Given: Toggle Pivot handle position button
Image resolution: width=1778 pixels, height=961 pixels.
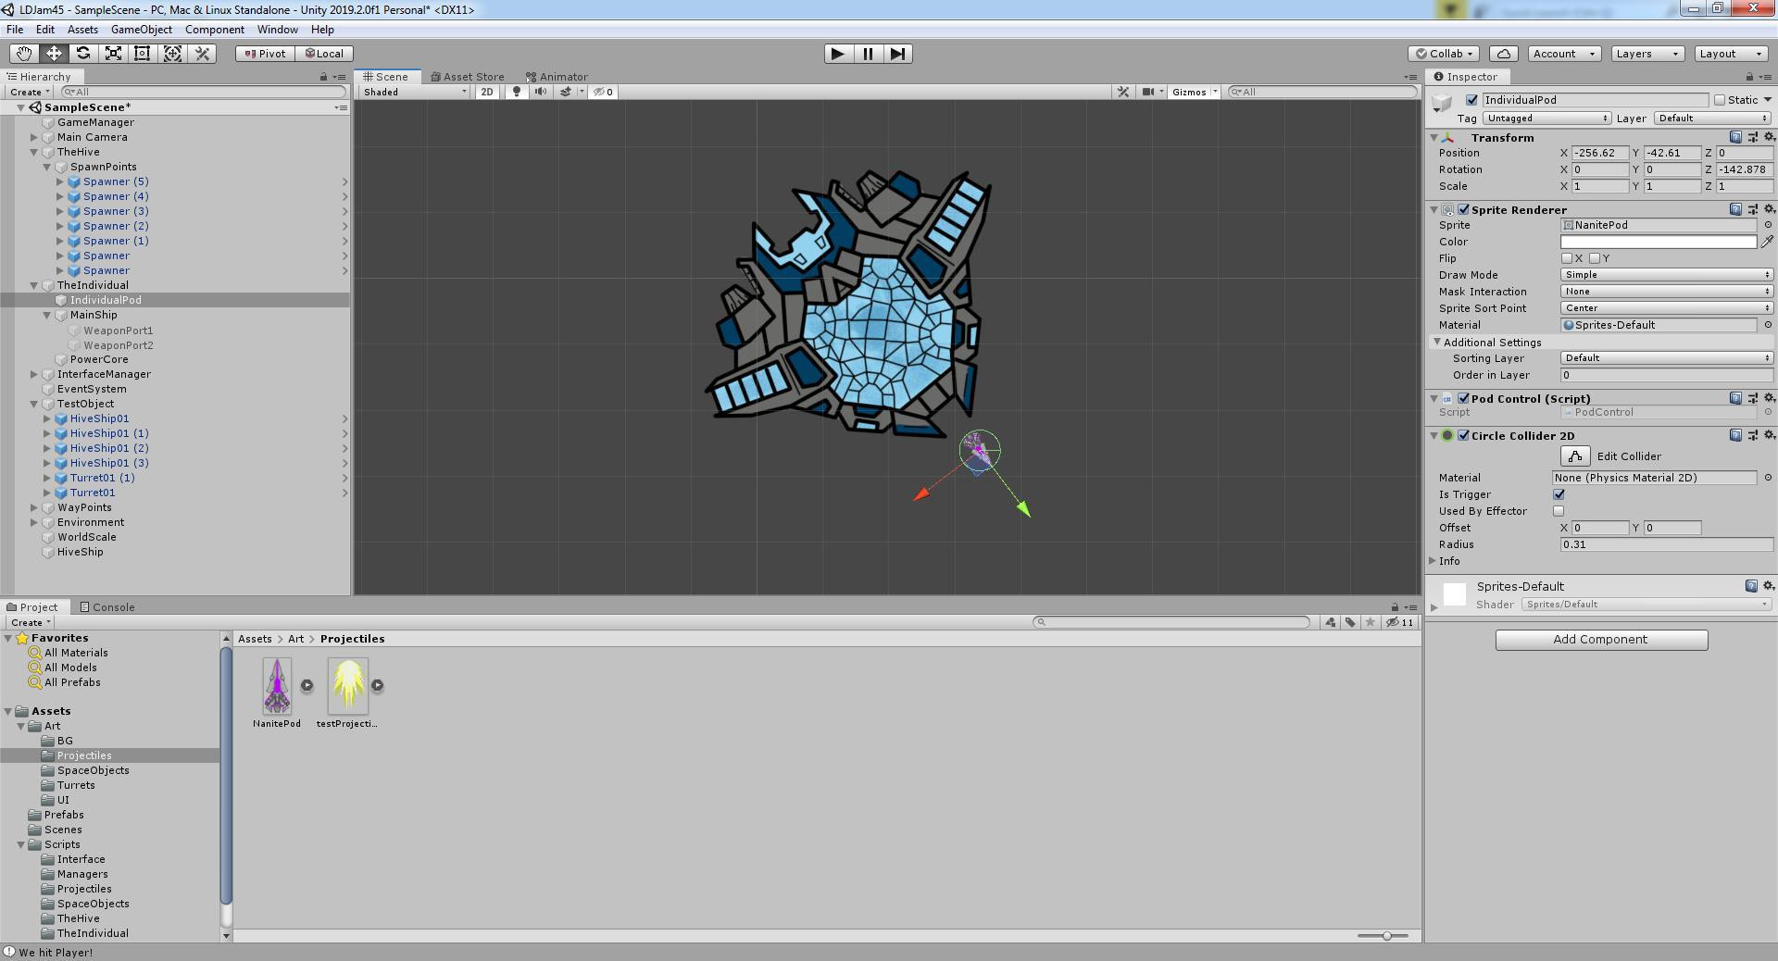Looking at the screenshot, I should 265,54.
